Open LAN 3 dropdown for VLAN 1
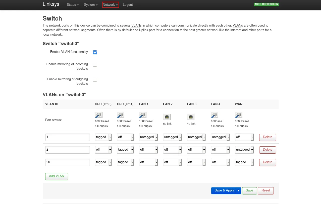This screenshot has height=208, width=321. 196,137
